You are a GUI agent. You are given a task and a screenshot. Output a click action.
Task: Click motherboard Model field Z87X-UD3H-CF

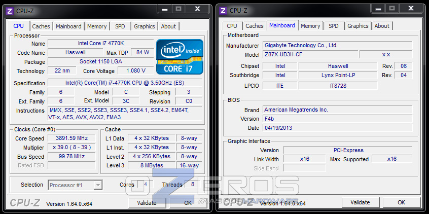[310, 54]
